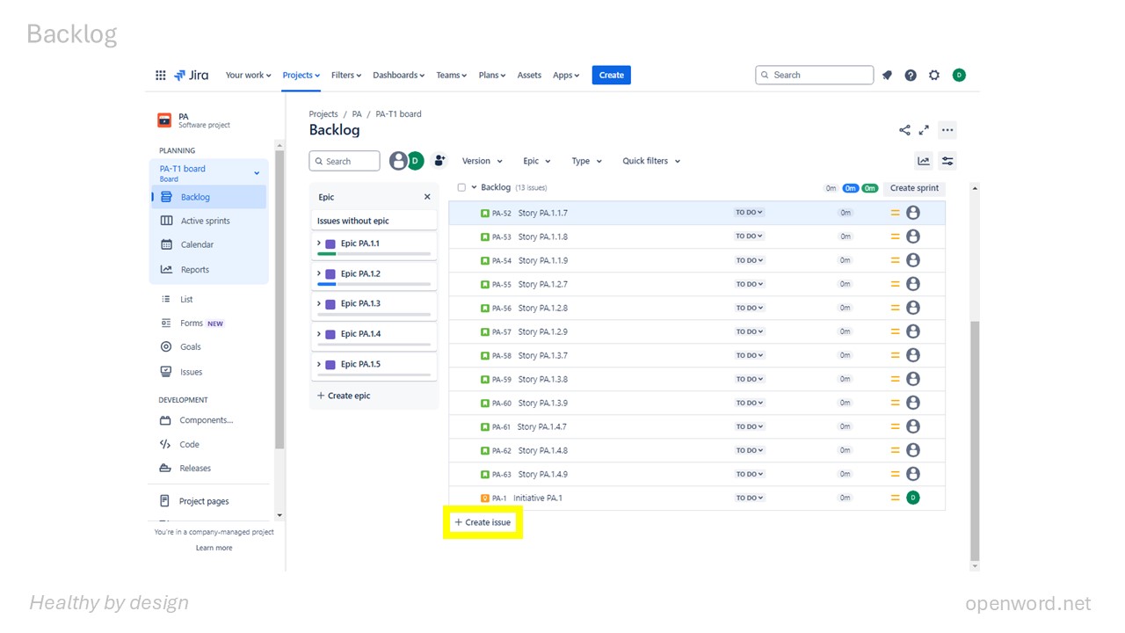Viewport: 1125px width, 633px height.
Task: Open the three-dots more actions button
Action: coord(947,130)
